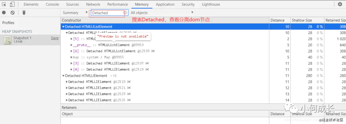Reveal element icon for @12523 row
This screenshot has height=124, width=346.
coord(129,94)
